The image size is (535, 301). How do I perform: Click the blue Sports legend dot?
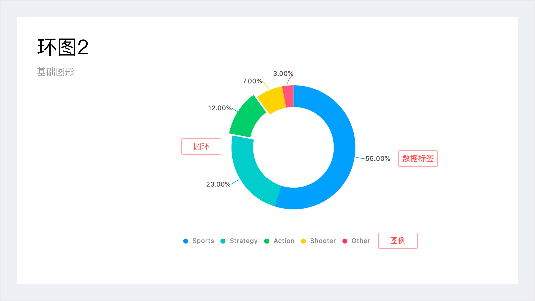tap(186, 241)
